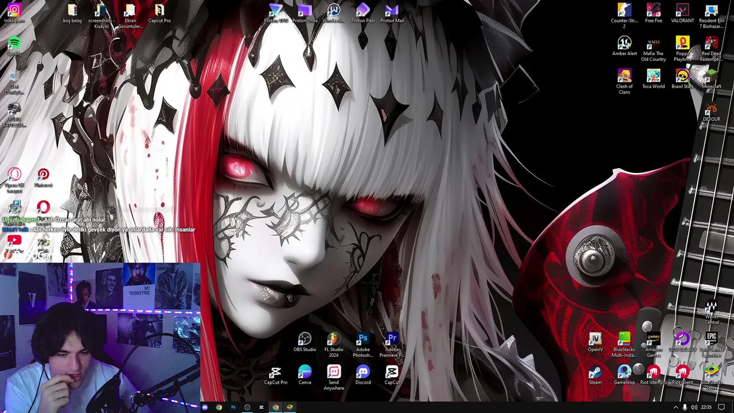Click the 22:35 taskbar clock
Screen dimensions: 734x413
tap(706, 407)
